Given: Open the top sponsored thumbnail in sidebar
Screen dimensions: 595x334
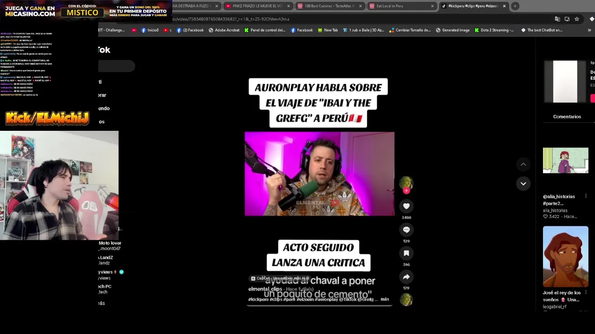Looking at the screenshot, I should click(x=565, y=82).
